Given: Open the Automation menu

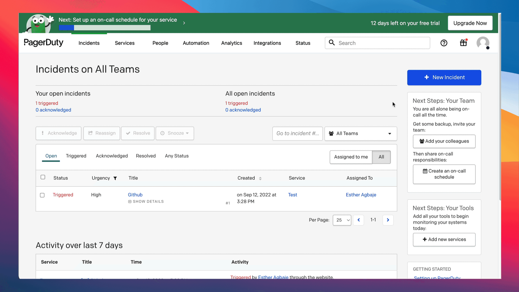Looking at the screenshot, I should coord(196,43).
